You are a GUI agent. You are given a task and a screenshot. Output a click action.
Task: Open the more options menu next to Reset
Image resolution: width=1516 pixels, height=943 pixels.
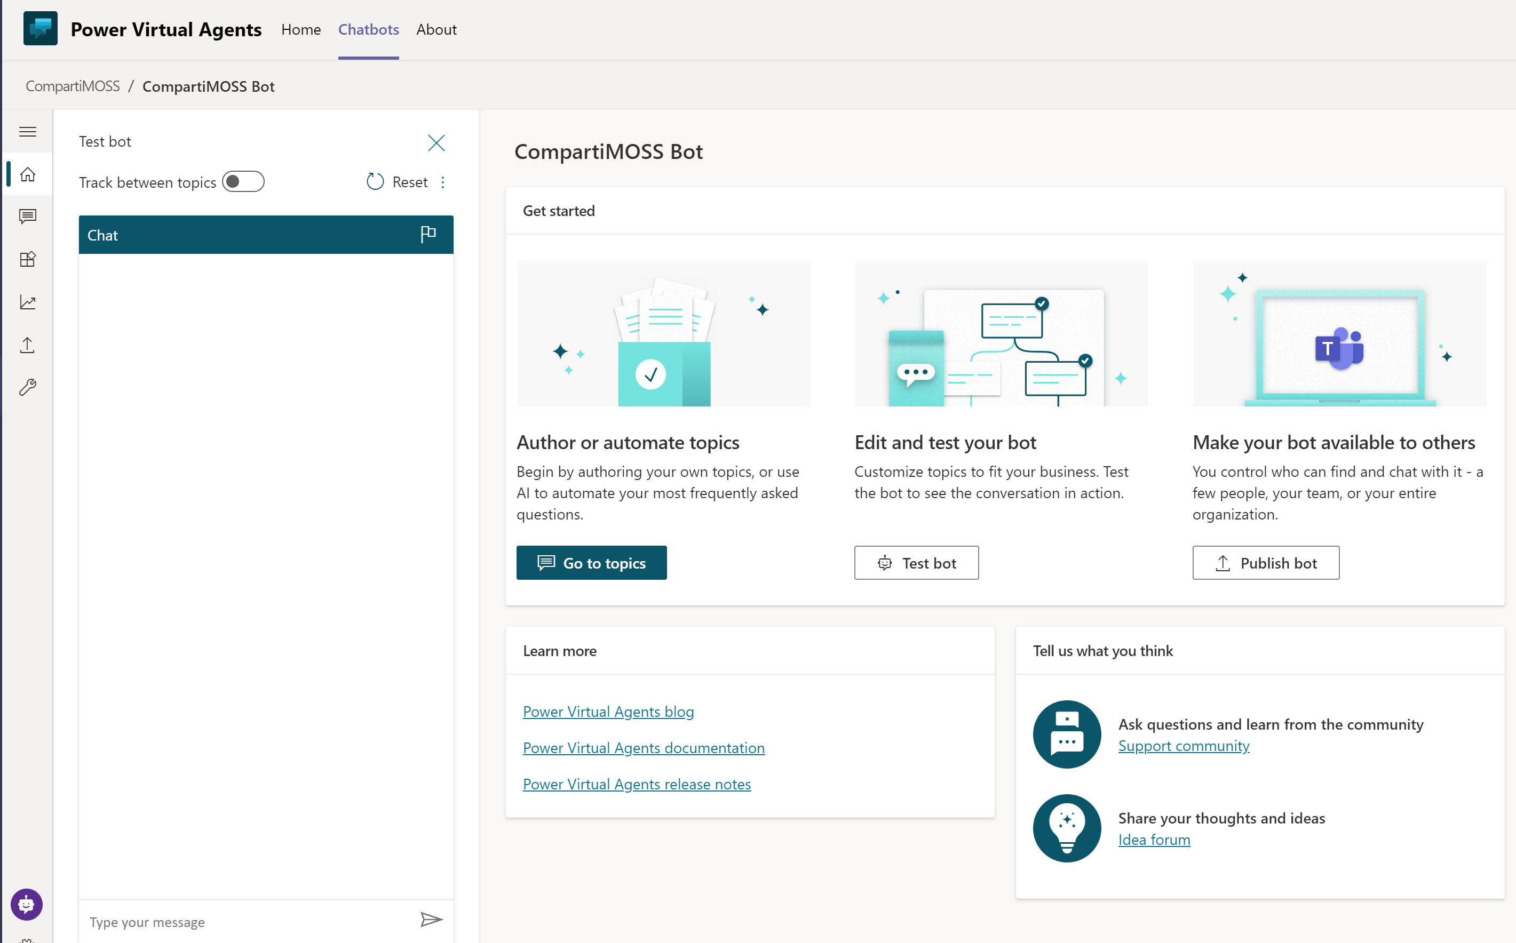[443, 182]
